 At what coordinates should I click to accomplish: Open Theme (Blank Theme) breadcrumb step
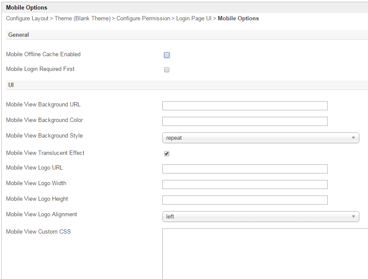[x=82, y=19]
